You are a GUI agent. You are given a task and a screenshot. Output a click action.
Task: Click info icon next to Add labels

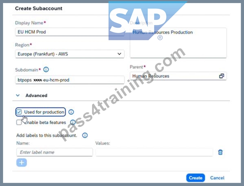pos(85,135)
